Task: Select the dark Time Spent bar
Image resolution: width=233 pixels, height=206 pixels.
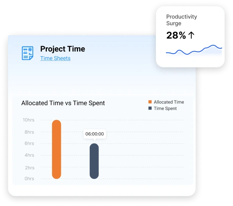Action: [94, 161]
